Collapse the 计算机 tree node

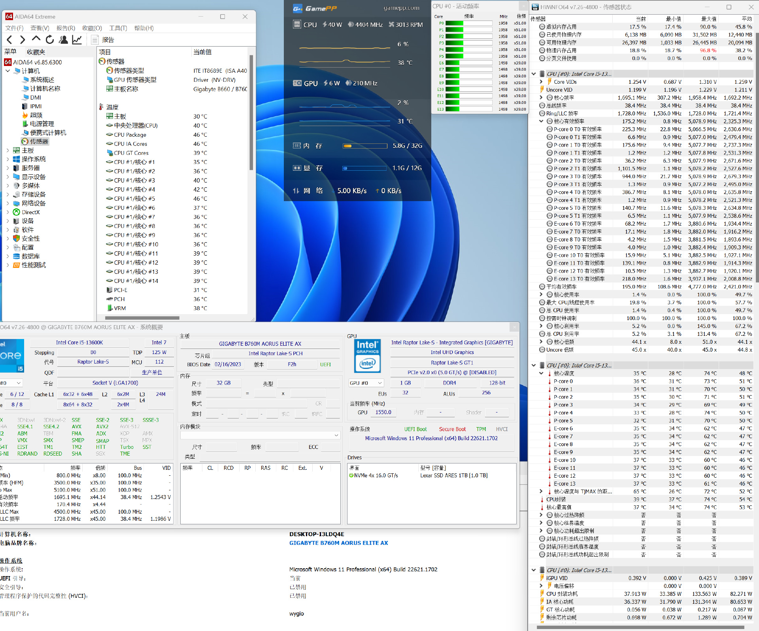coord(8,71)
